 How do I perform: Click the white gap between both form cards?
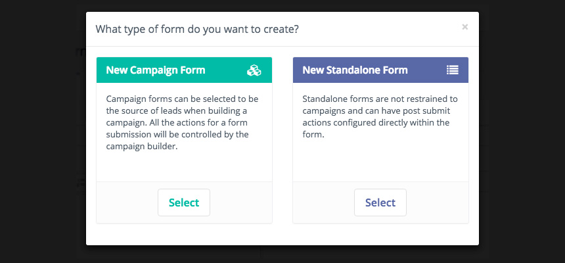pos(282,140)
